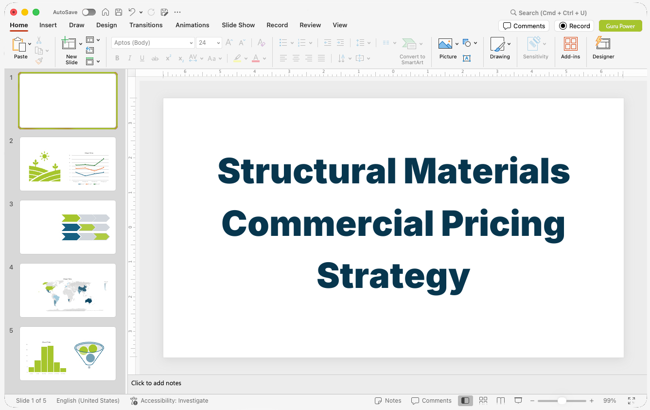The image size is (650, 410).
Task: Click the Home icon in title bar
Action: 105,12
